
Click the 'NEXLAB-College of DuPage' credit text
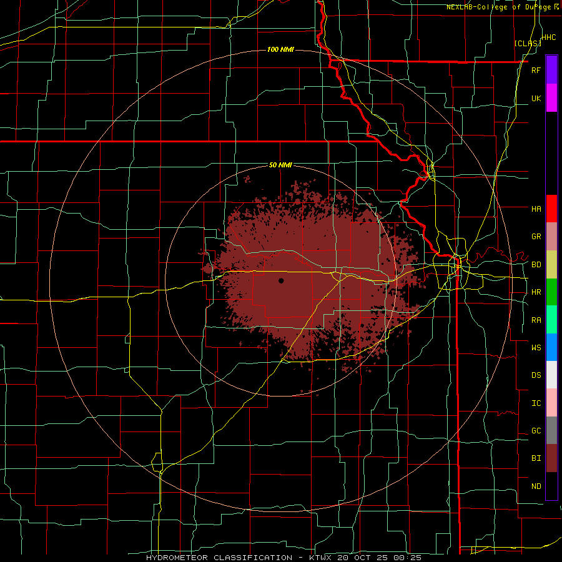point(500,7)
